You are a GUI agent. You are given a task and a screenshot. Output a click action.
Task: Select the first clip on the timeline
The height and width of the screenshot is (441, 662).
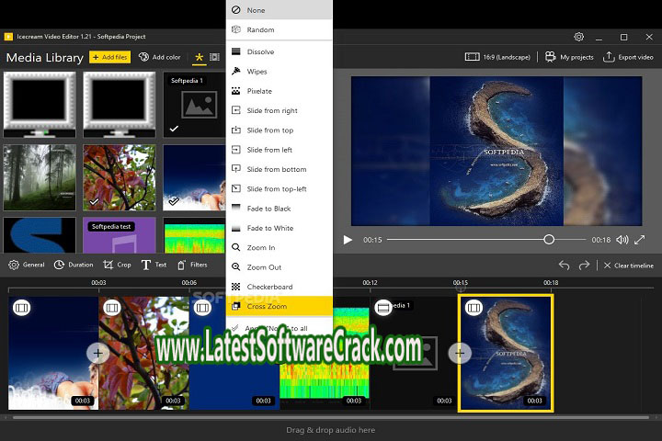[53, 353]
